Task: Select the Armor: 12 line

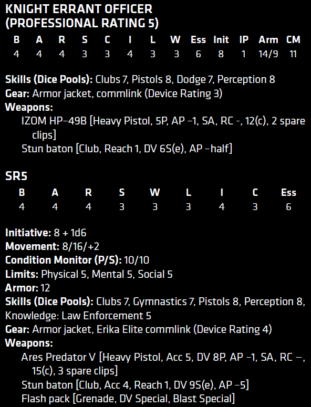Action: [27, 288]
